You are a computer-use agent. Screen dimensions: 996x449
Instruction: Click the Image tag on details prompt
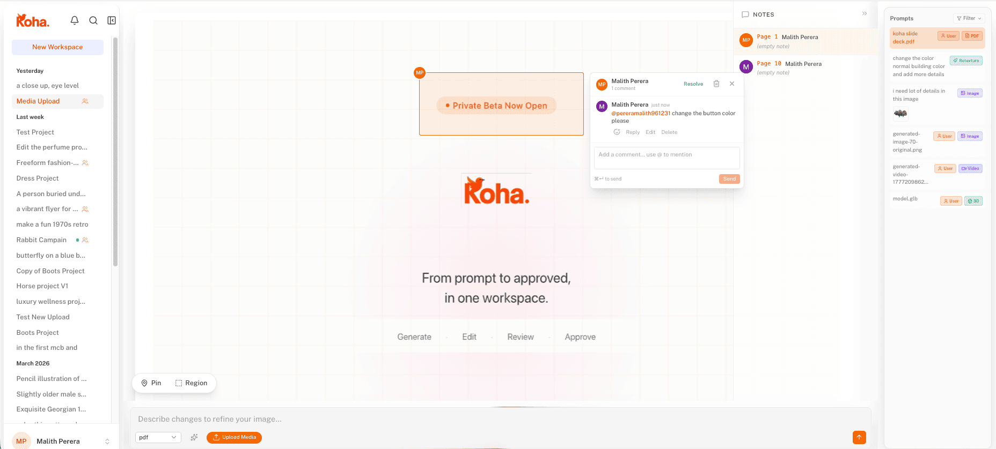click(x=970, y=93)
